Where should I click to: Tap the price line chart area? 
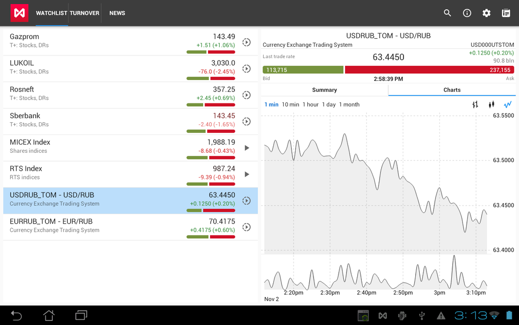click(376, 184)
